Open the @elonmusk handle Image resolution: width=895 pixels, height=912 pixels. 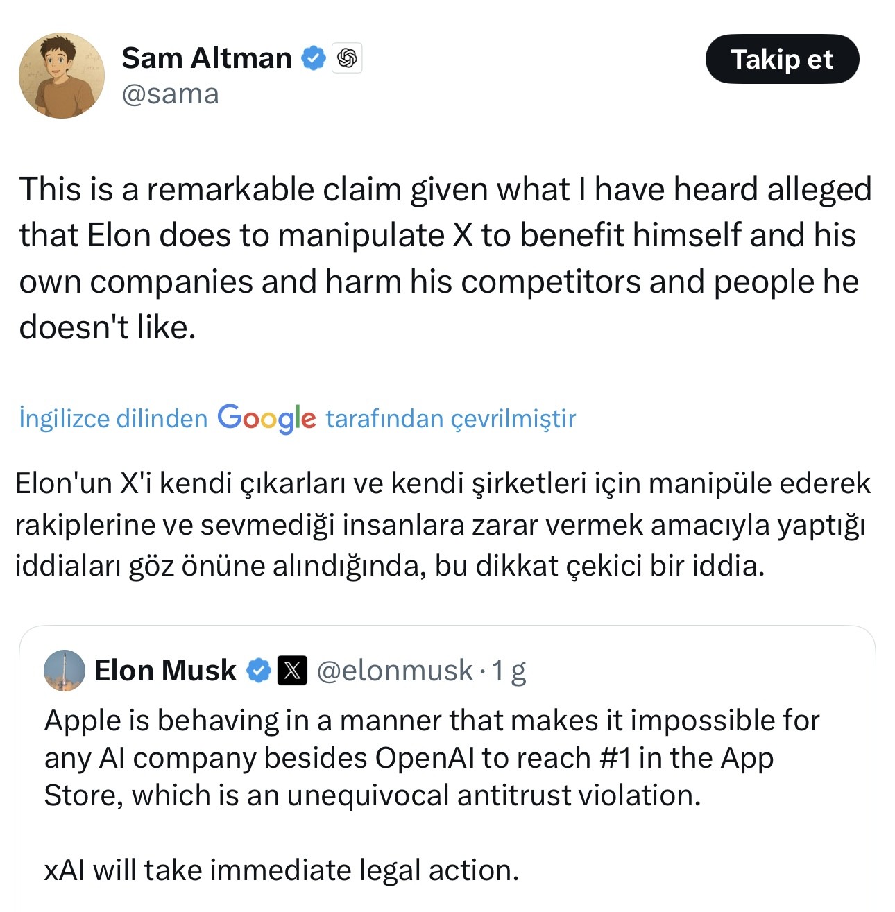coord(394,671)
